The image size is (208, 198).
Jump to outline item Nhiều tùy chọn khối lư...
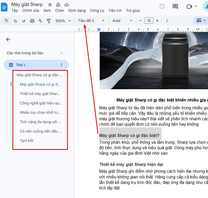coord(40,112)
